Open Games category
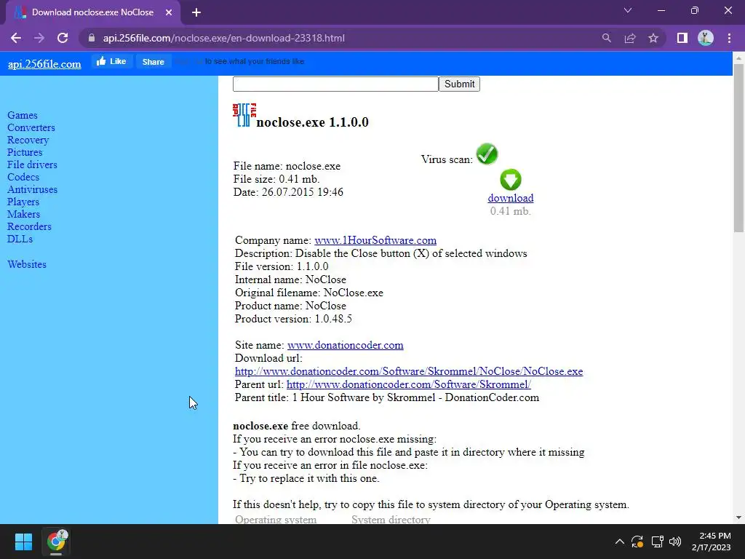This screenshot has width=745, height=559. click(x=23, y=116)
